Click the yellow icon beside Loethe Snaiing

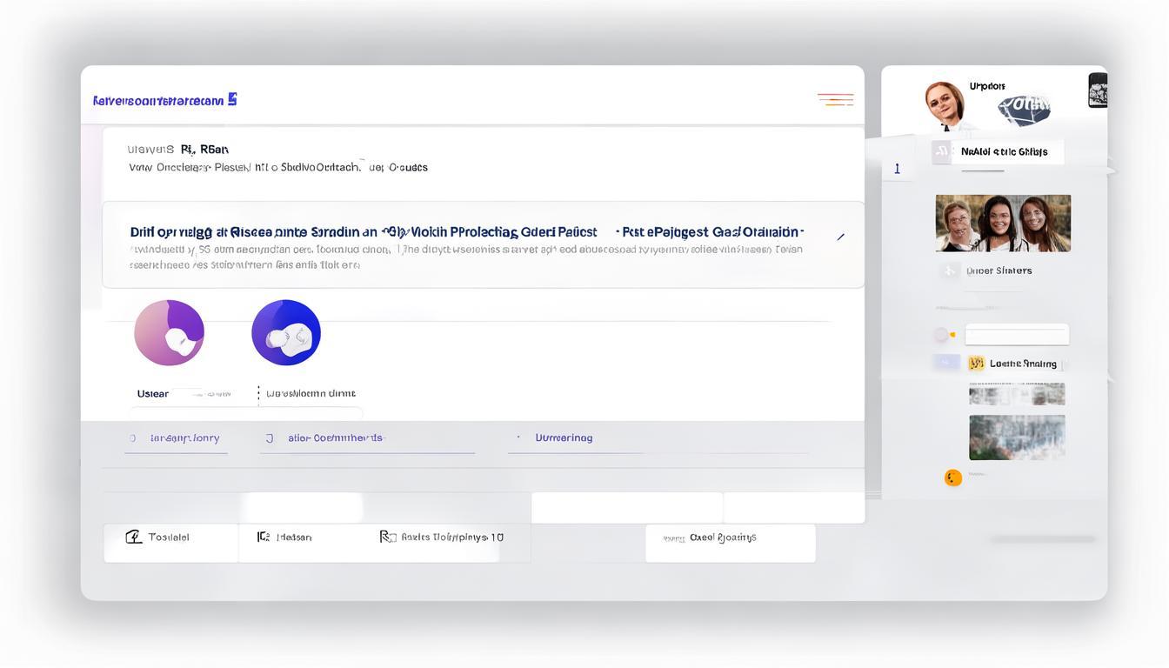976,364
